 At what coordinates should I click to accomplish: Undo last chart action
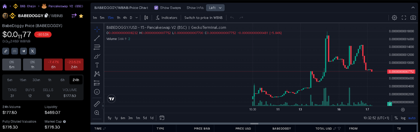(232, 18)
